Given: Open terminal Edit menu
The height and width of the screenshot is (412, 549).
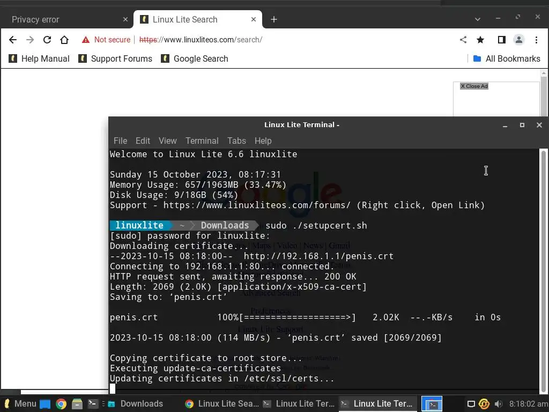Looking at the screenshot, I should coord(143,141).
